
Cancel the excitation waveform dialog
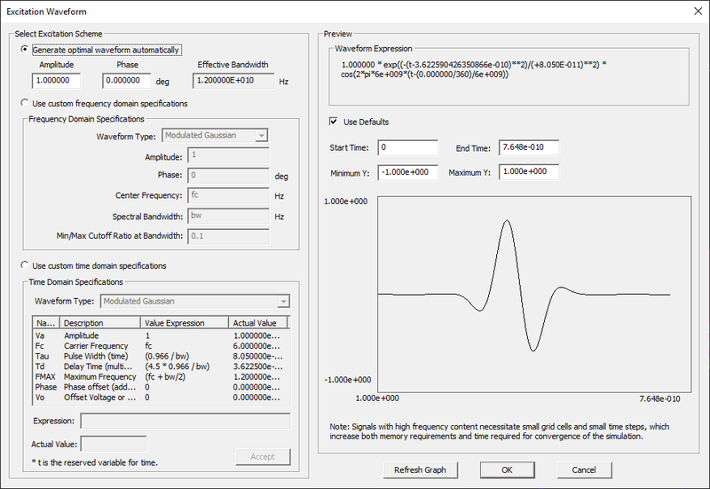(x=584, y=469)
